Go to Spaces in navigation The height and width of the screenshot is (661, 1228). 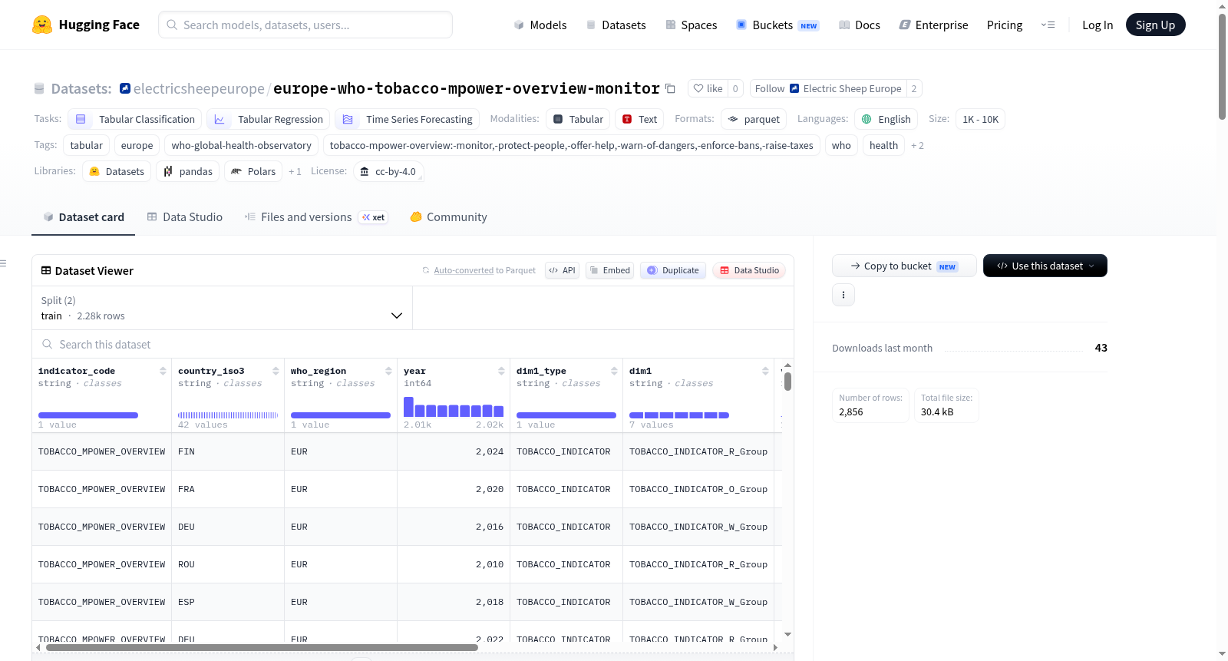pyautogui.click(x=691, y=25)
